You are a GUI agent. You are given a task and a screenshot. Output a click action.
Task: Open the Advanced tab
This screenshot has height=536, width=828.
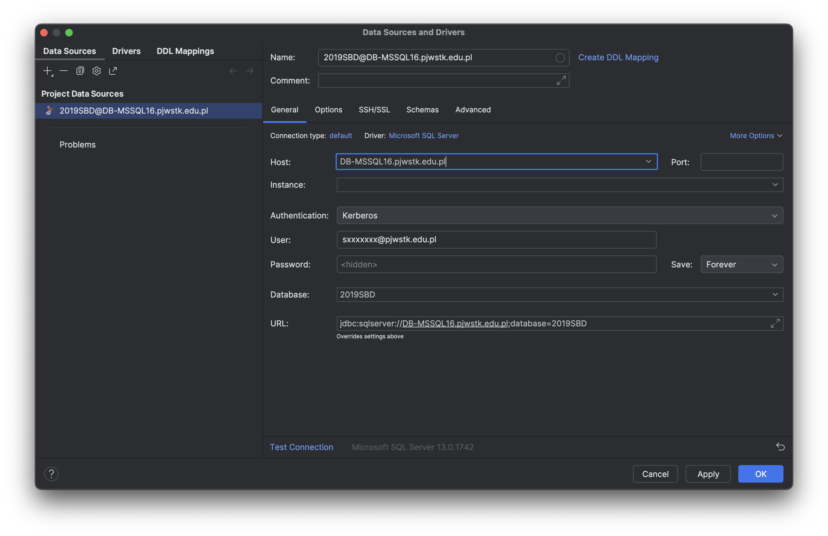[x=473, y=110]
